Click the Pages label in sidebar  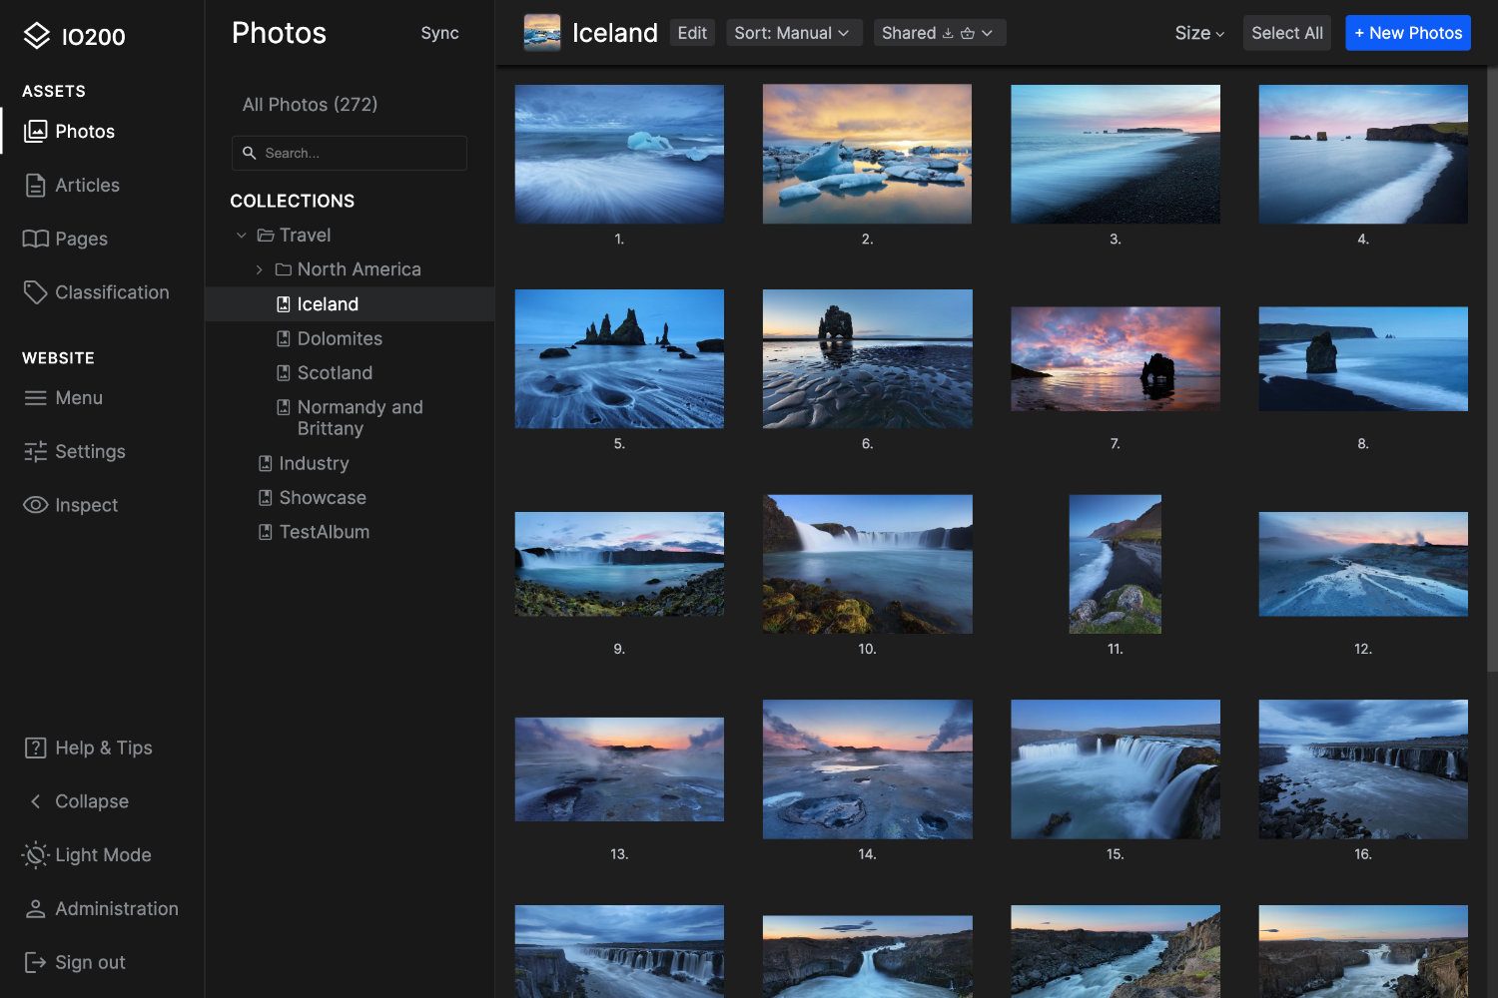click(x=81, y=239)
